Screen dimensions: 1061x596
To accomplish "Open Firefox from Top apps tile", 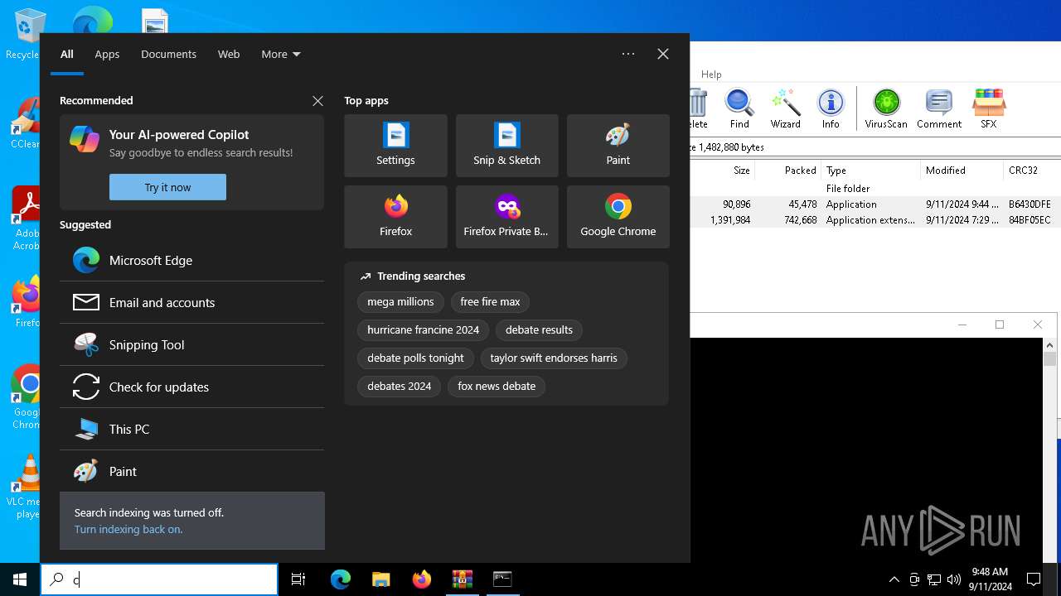I will (x=395, y=217).
